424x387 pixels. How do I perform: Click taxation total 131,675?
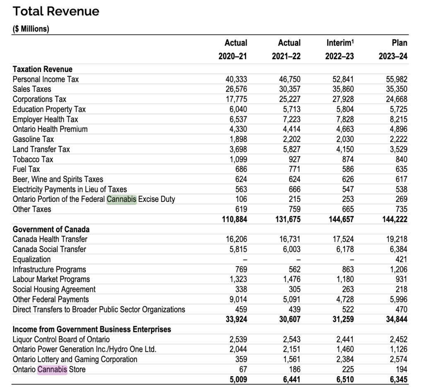(288, 219)
